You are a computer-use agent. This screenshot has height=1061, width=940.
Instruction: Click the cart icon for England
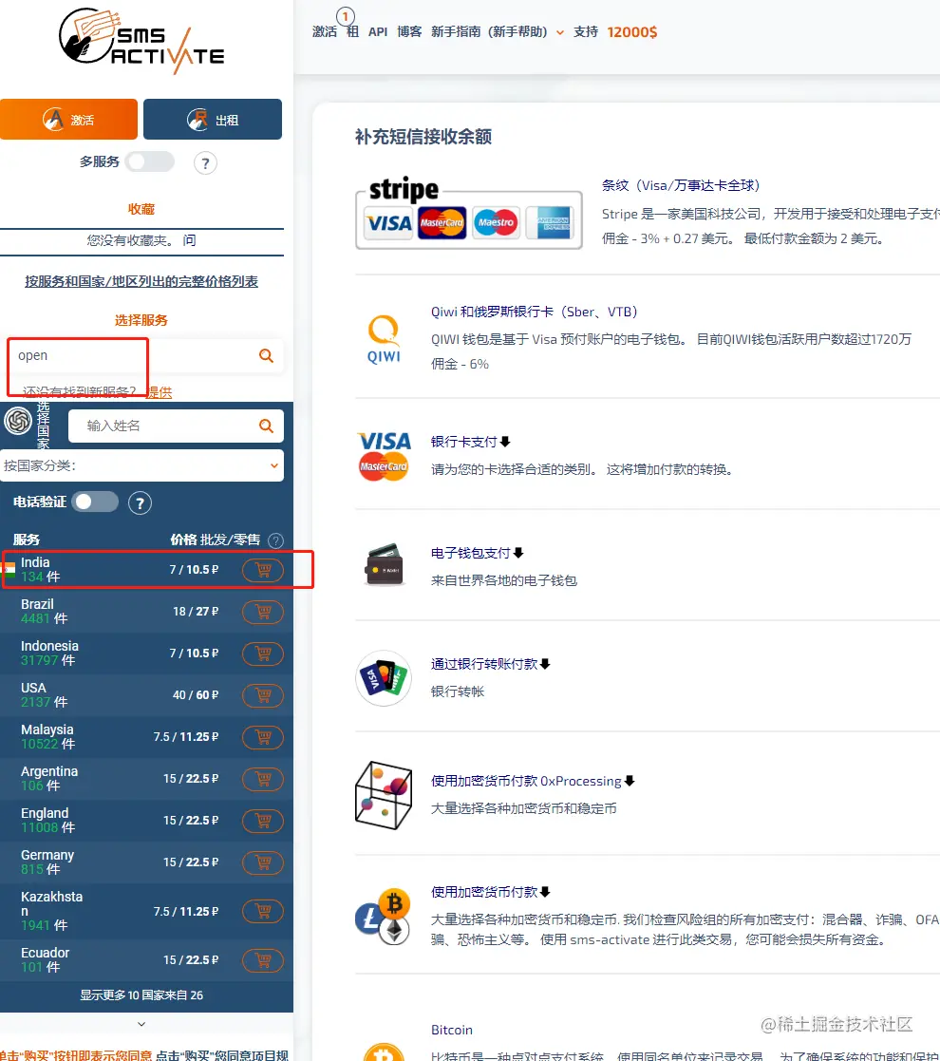point(263,821)
